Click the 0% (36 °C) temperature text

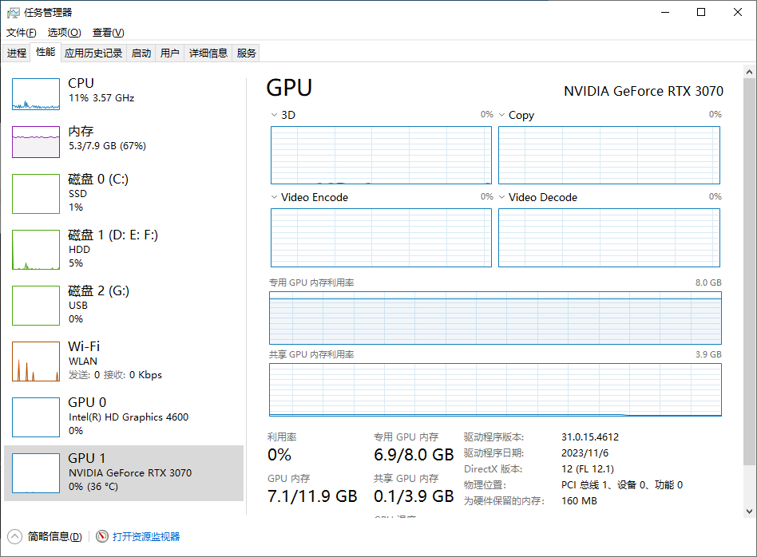93,487
